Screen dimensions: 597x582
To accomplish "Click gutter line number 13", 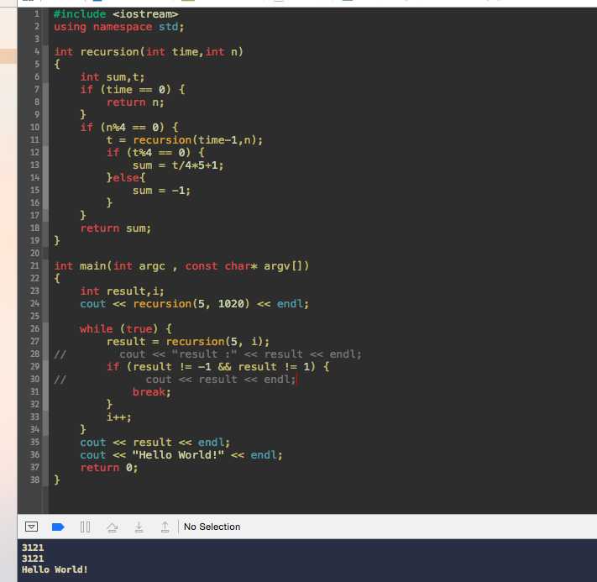I will (x=34, y=165).
